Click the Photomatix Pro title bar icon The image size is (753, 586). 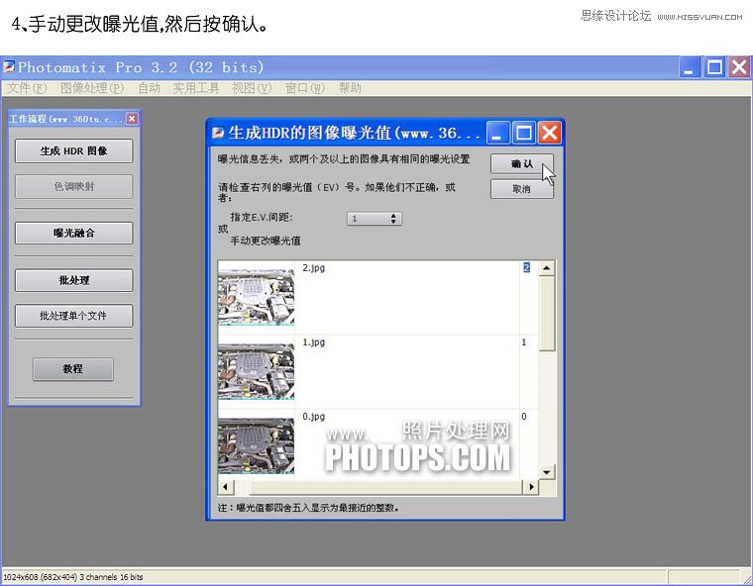9,66
